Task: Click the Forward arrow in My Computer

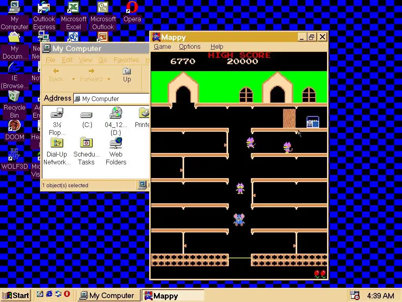Action: point(91,75)
